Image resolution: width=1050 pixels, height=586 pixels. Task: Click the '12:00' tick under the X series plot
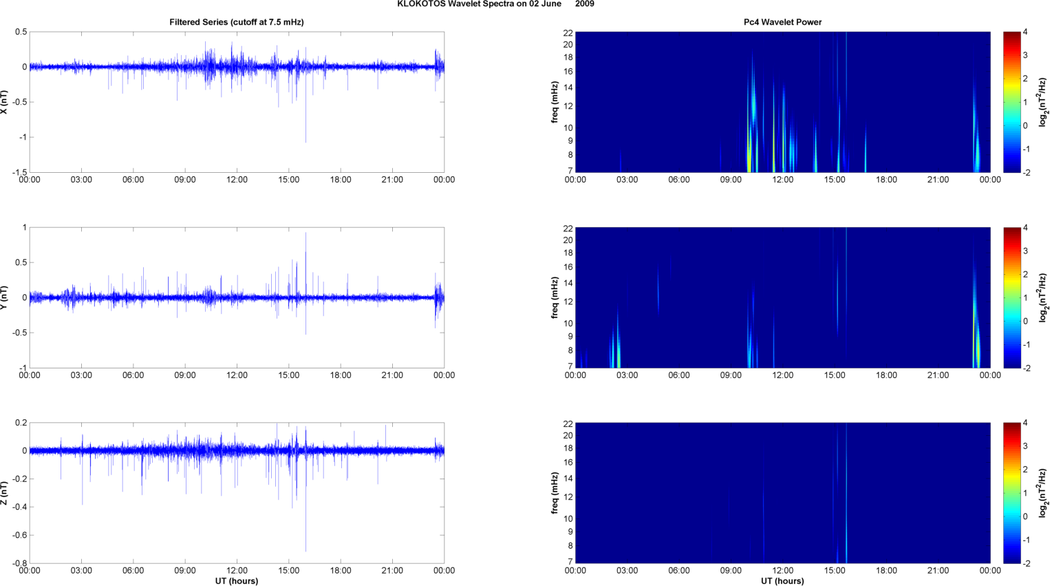[237, 180]
